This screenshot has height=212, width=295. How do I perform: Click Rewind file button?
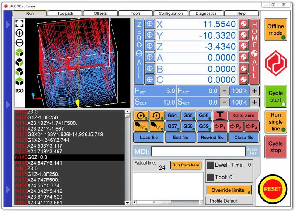[x=212, y=137]
